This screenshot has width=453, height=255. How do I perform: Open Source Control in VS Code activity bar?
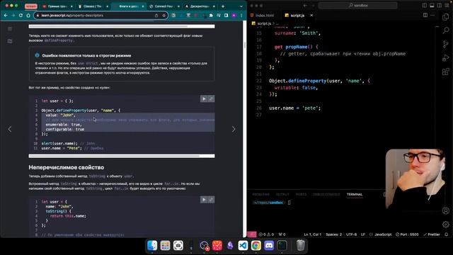(446, 44)
